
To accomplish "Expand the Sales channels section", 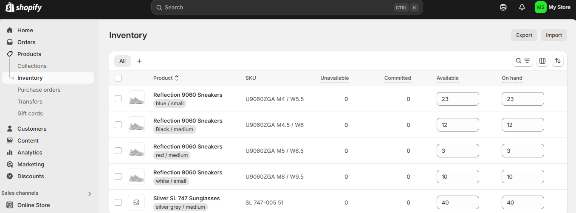I will pyautogui.click(x=90, y=193).
